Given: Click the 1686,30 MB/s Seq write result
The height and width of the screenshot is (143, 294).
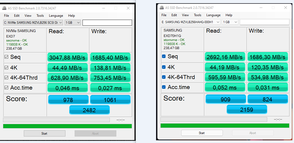Looking at the screenshot, I should 267,57.
